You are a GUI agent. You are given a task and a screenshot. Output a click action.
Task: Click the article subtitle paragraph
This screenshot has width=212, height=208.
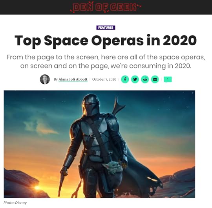(106, 61)
